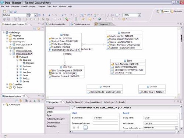
Task: Toggle bold font style button
Action: click(39, 15)
